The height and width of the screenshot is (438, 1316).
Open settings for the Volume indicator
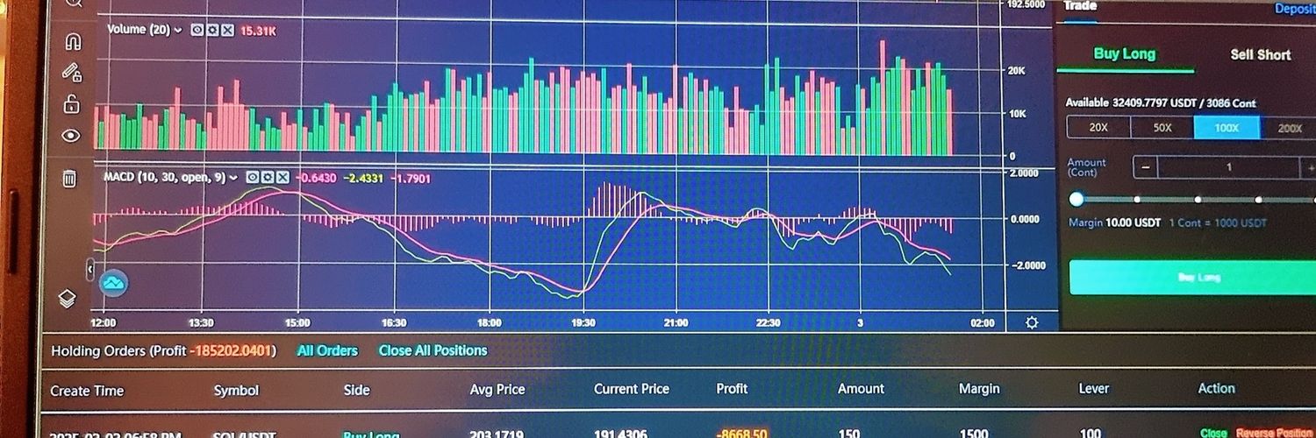pos(211,30)
